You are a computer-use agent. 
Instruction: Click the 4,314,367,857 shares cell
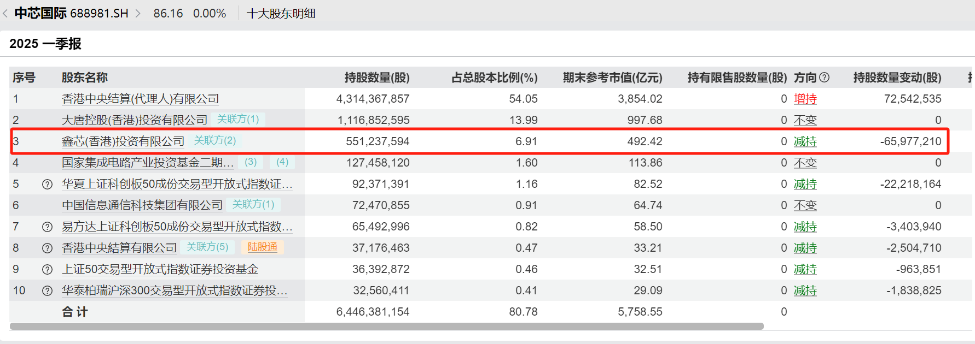click(373, 99)
